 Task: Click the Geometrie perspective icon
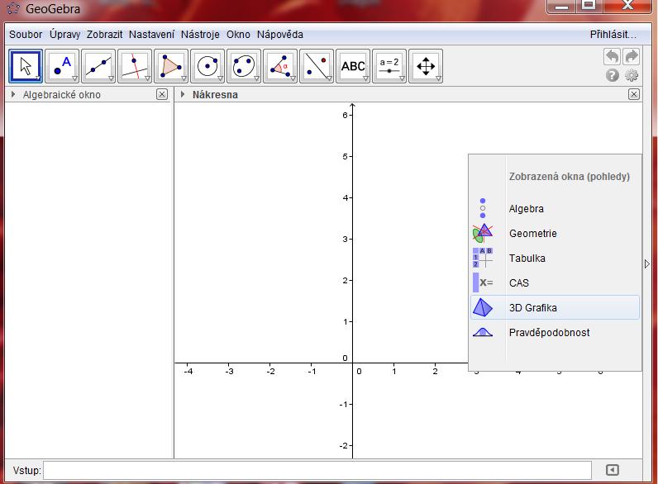[483, 233]
